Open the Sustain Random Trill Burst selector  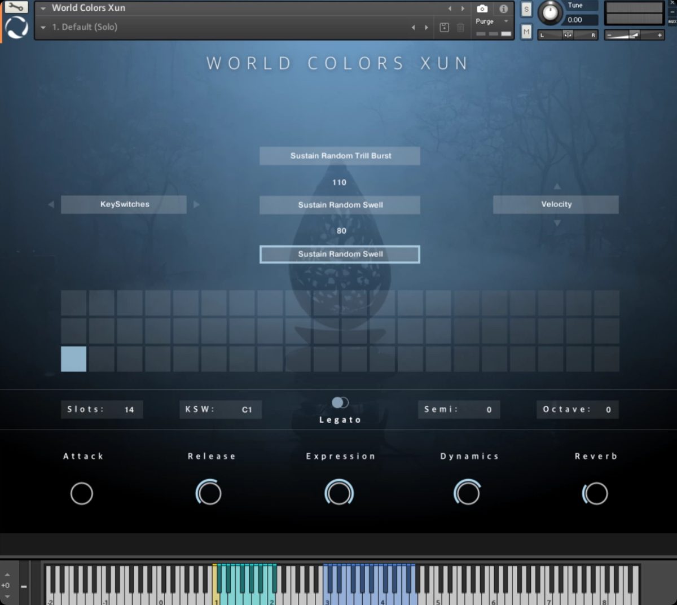[340, 156]
